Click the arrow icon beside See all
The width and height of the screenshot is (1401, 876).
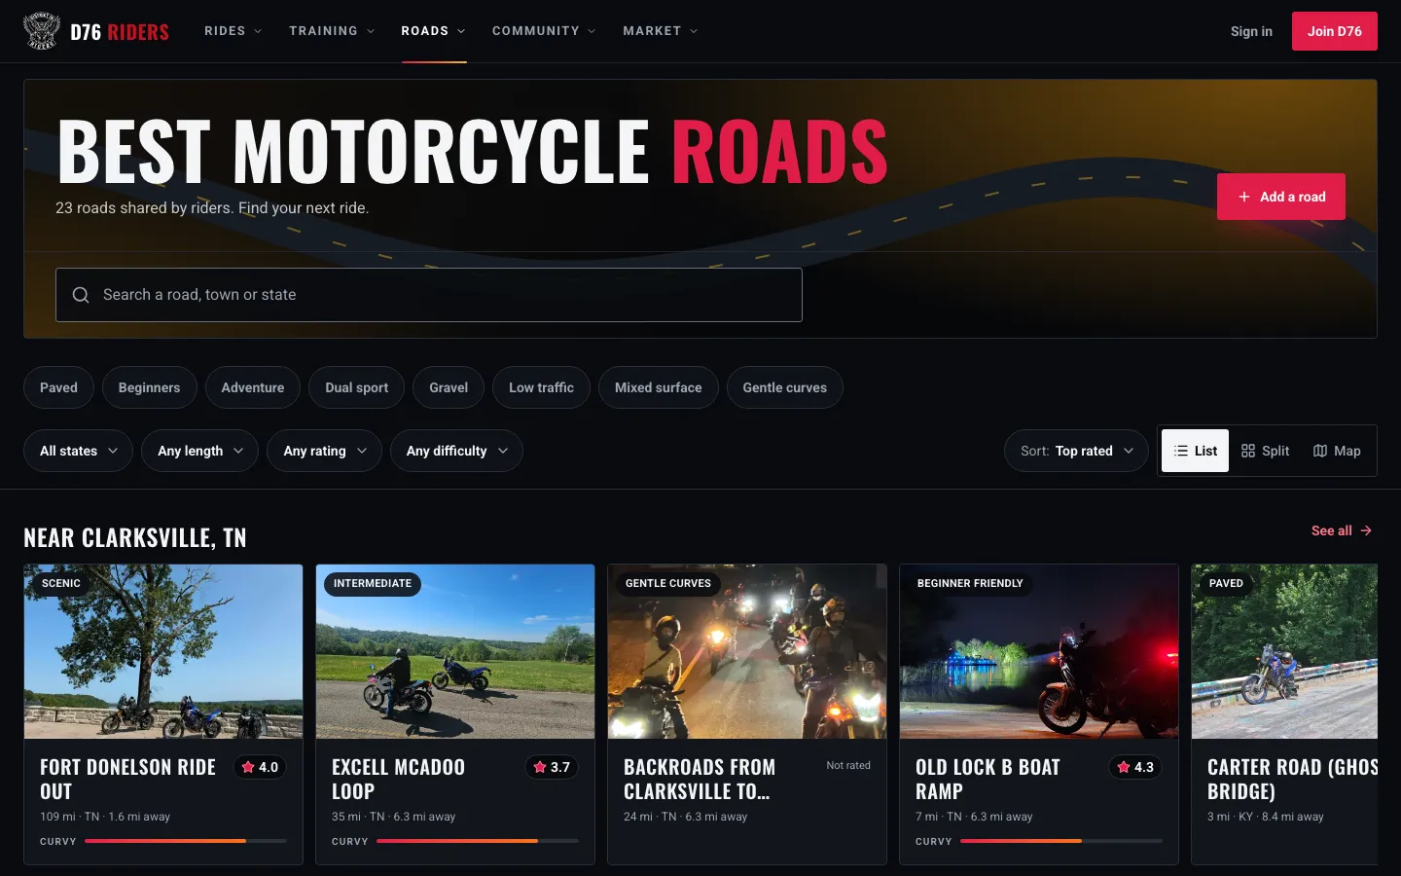pos(1366,530)
